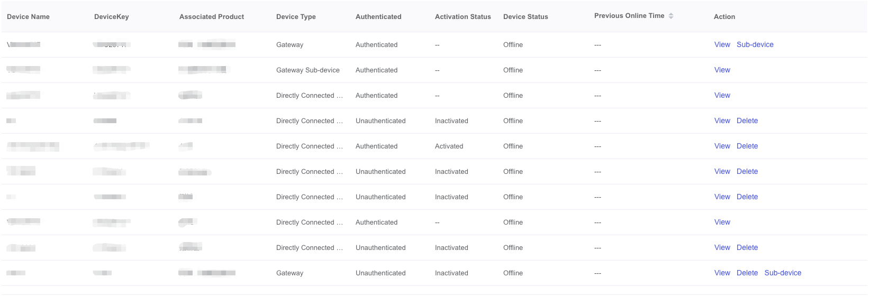Click the Authenticated column header
870x297 pixels.
click(378, 16)
